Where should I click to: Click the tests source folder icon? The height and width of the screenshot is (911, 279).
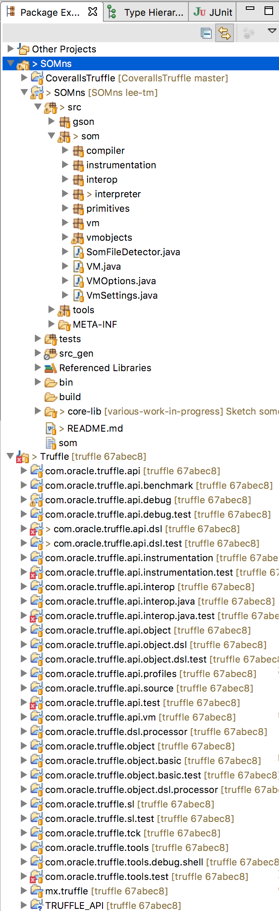(x=51, y=339)
